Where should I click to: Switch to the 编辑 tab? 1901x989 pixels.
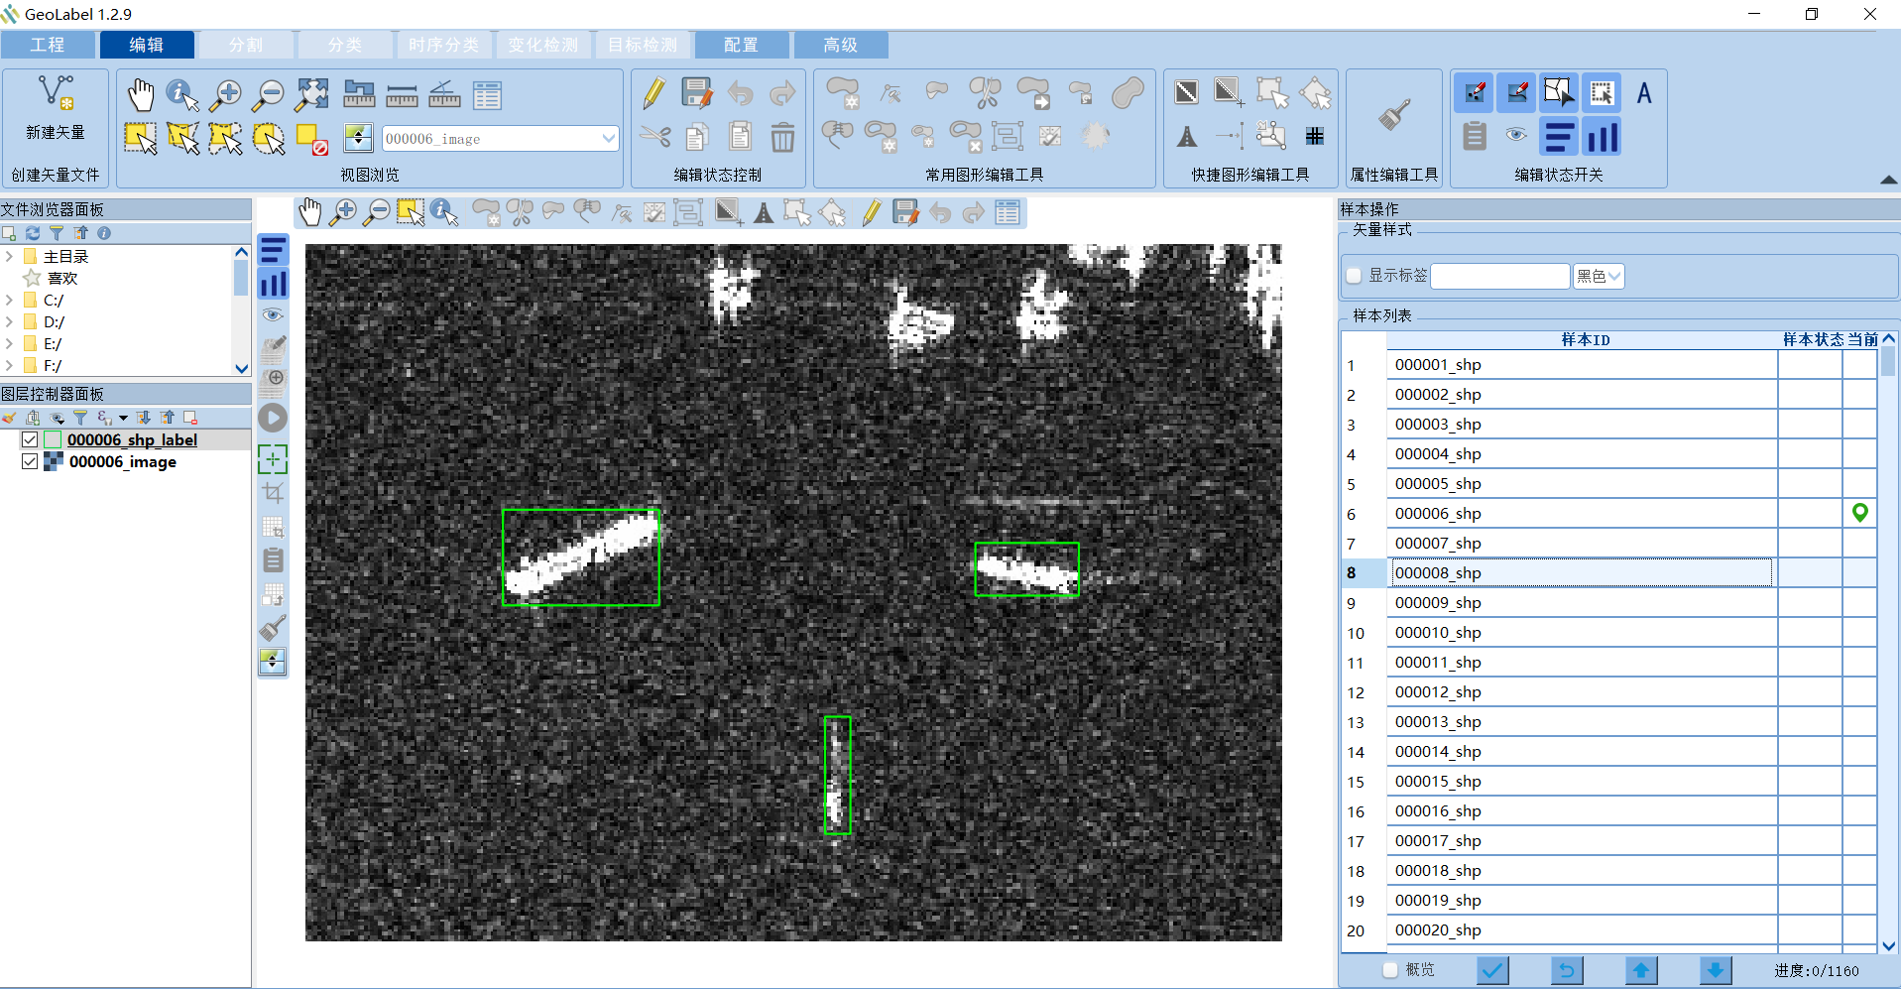[147, 45]
